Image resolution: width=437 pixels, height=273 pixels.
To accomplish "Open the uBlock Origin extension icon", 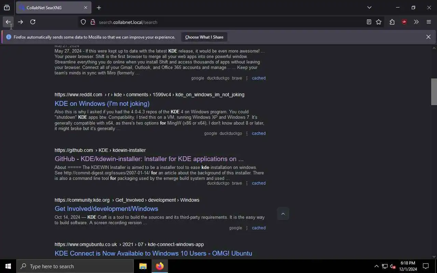I will click(404, 22).
